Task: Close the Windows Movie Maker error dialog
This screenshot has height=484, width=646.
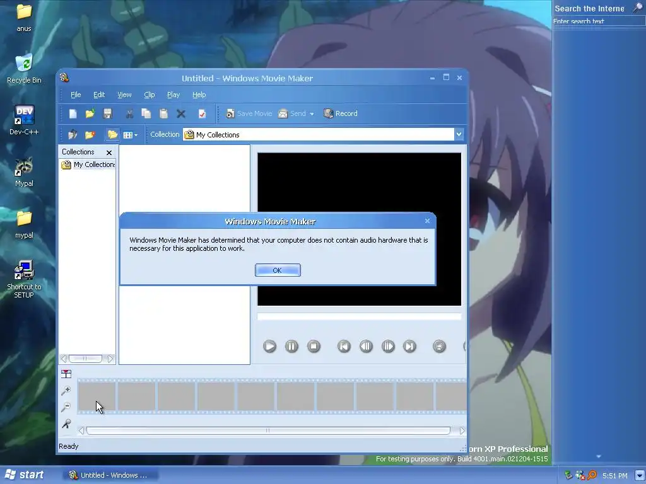Action: pyautogui.click(x=427, y=221)
